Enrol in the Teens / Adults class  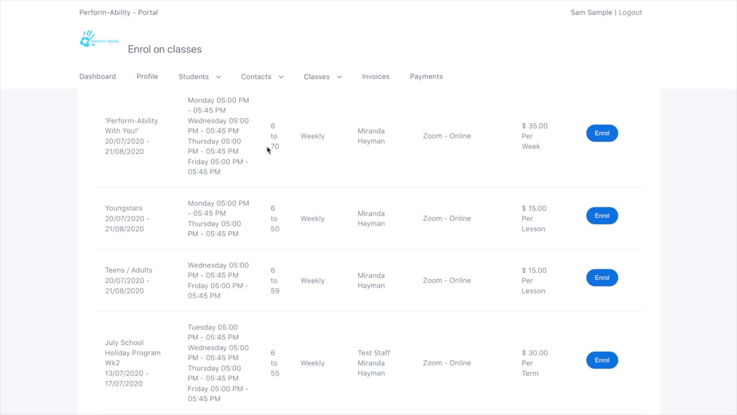click(602, 278)
